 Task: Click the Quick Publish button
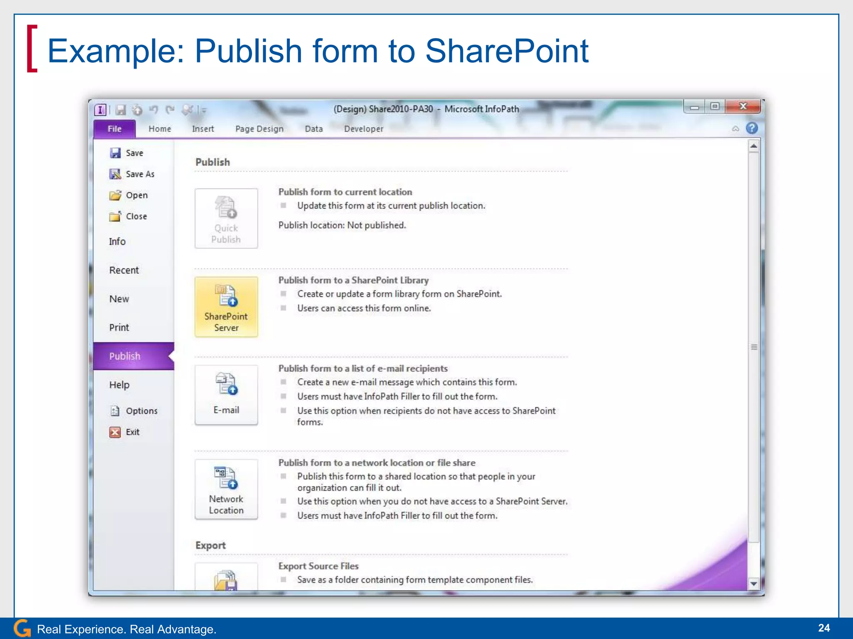pos(226,219)
